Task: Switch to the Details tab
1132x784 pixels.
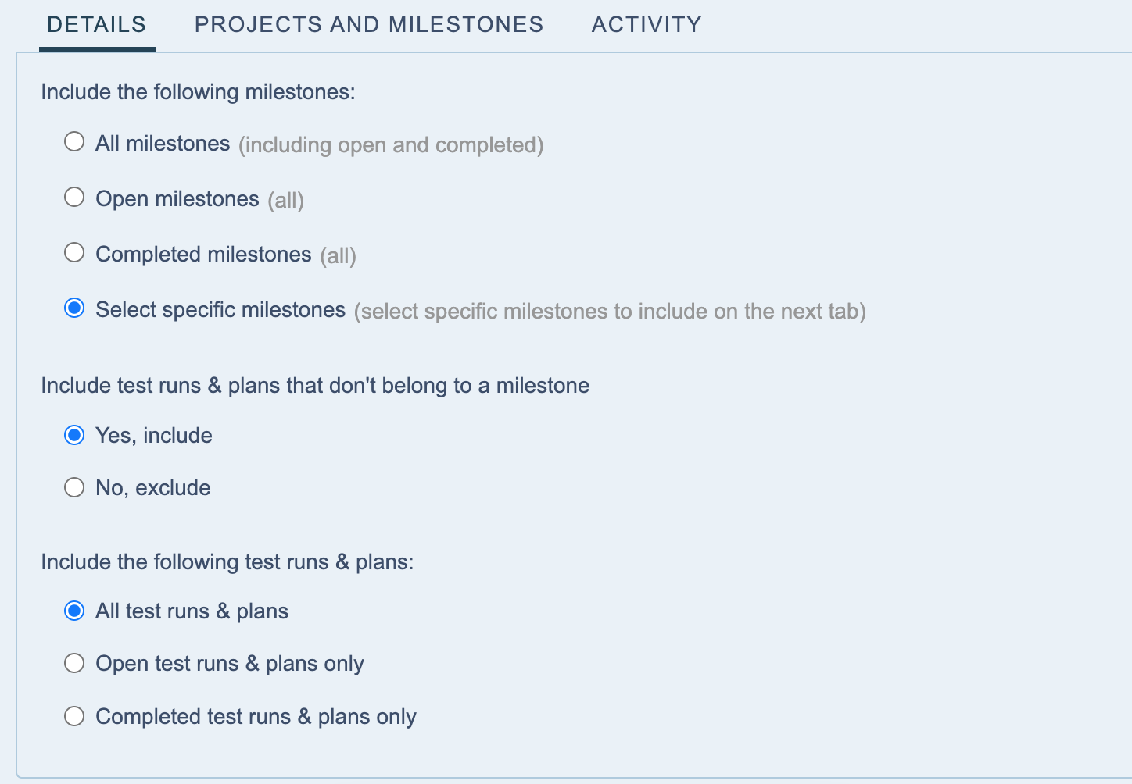Action: (96, 25)
